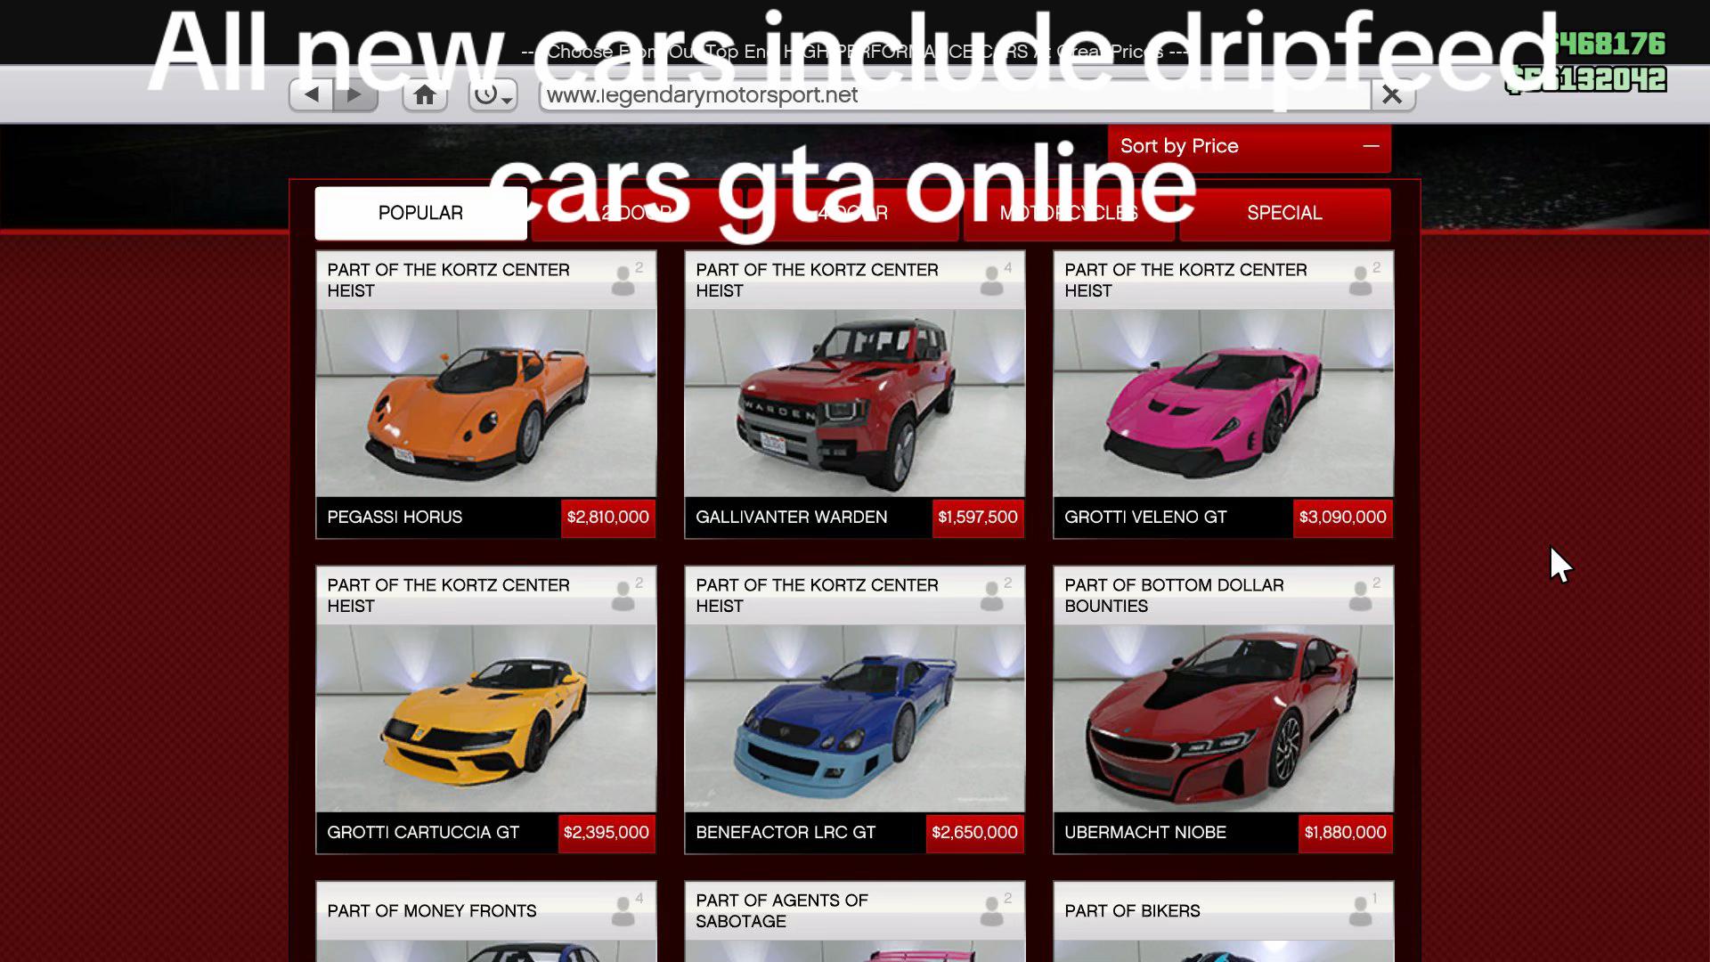
Task: Select the pink Grotti Veleno GT image
Action: (1224, 403)
